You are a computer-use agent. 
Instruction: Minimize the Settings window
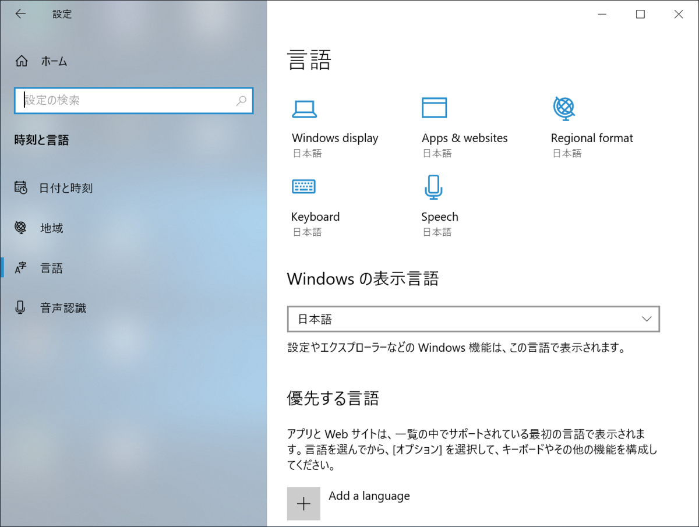[x=602, y=15]
